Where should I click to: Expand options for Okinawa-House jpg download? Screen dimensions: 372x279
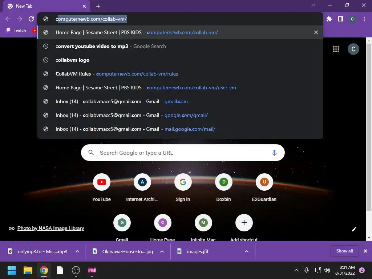162,251
